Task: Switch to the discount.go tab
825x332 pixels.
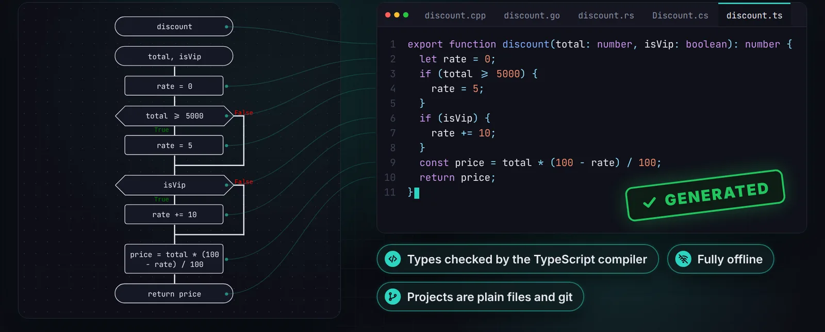Action: click(532, 15)
